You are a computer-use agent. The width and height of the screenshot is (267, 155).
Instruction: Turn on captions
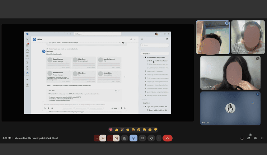[x=142, y=138]
